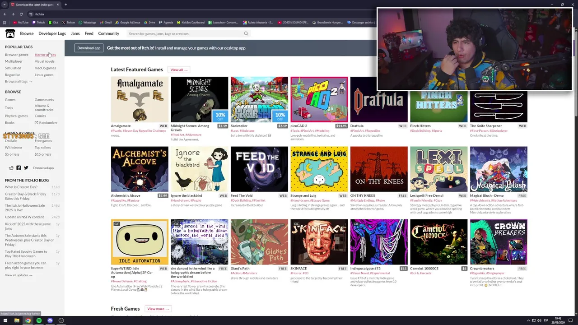The height and width of the screenshot is (325, 578).
Task: Open the Browse menu item
Action: [27, 33]
